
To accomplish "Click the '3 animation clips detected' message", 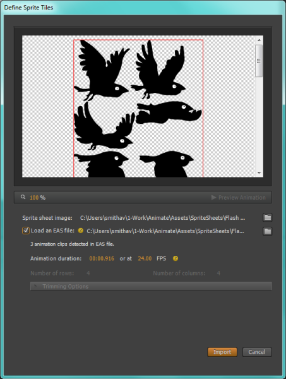I will tap(72, 244).
